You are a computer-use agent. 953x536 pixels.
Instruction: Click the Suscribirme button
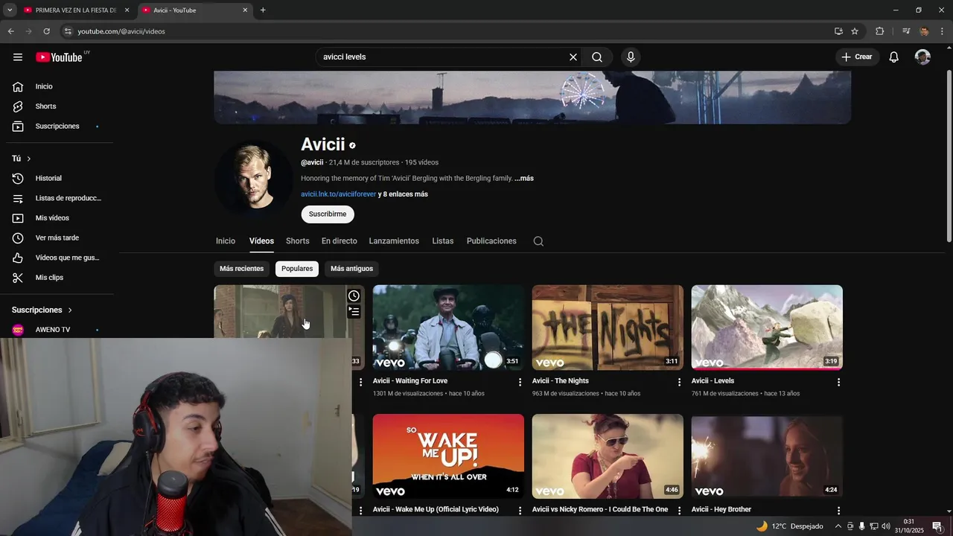point(328,214)
